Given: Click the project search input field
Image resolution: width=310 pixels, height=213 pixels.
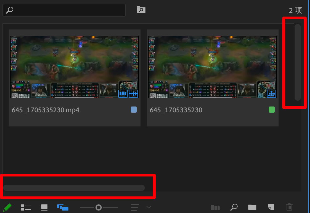Looking at the screenshot, I should 64,10.
